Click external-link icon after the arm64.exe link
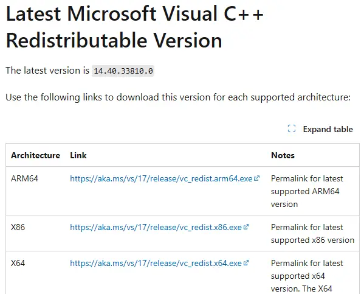Image resolution: width=364 pixels, height=294 pixels. [x=256, y=178]
